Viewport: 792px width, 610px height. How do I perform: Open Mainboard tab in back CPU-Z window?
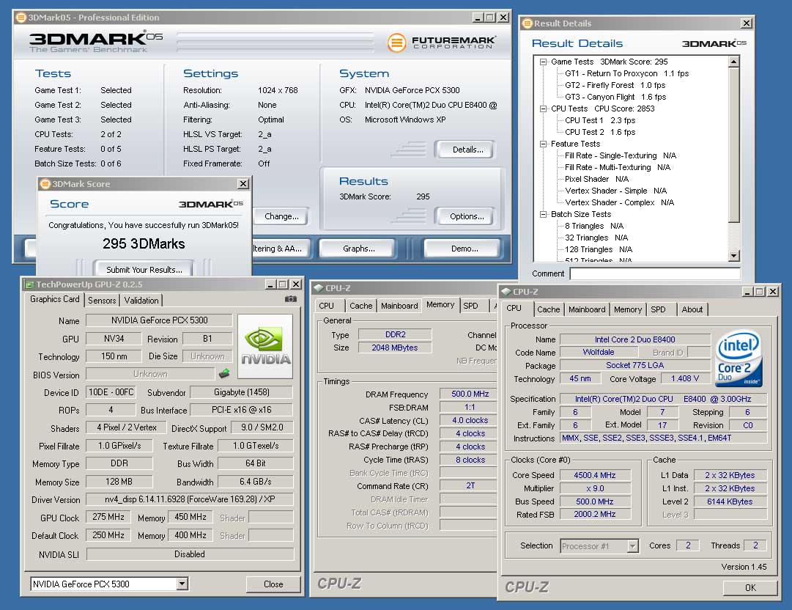tap(399, 306)
